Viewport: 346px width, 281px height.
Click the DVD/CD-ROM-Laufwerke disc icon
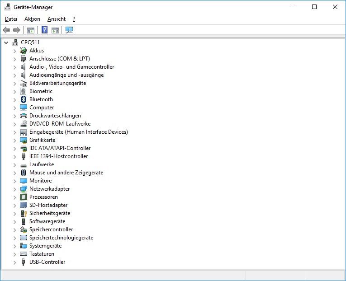click(24, 124)
